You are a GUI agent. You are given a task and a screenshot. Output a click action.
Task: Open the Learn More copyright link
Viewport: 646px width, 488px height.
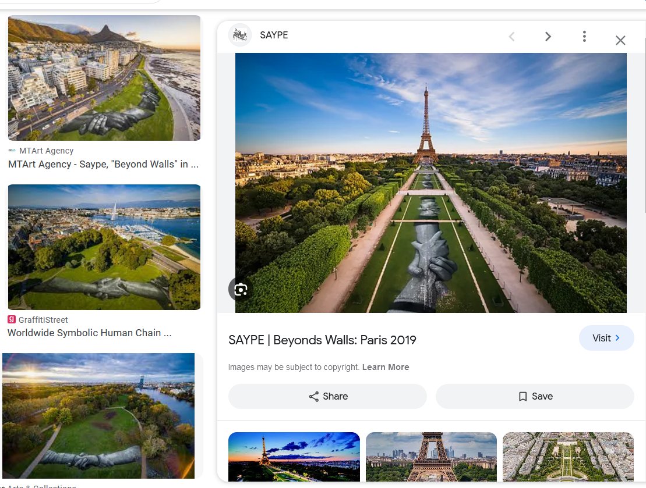coord(386,367)
